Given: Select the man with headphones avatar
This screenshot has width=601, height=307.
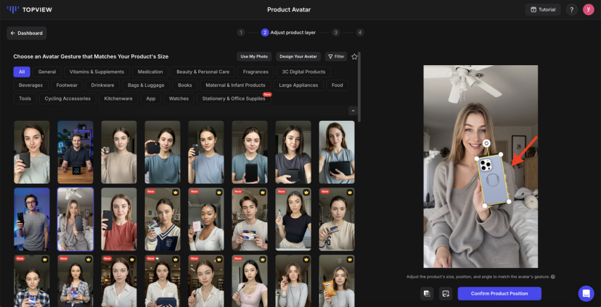Looking at the screenshot, I should (32, 219).
